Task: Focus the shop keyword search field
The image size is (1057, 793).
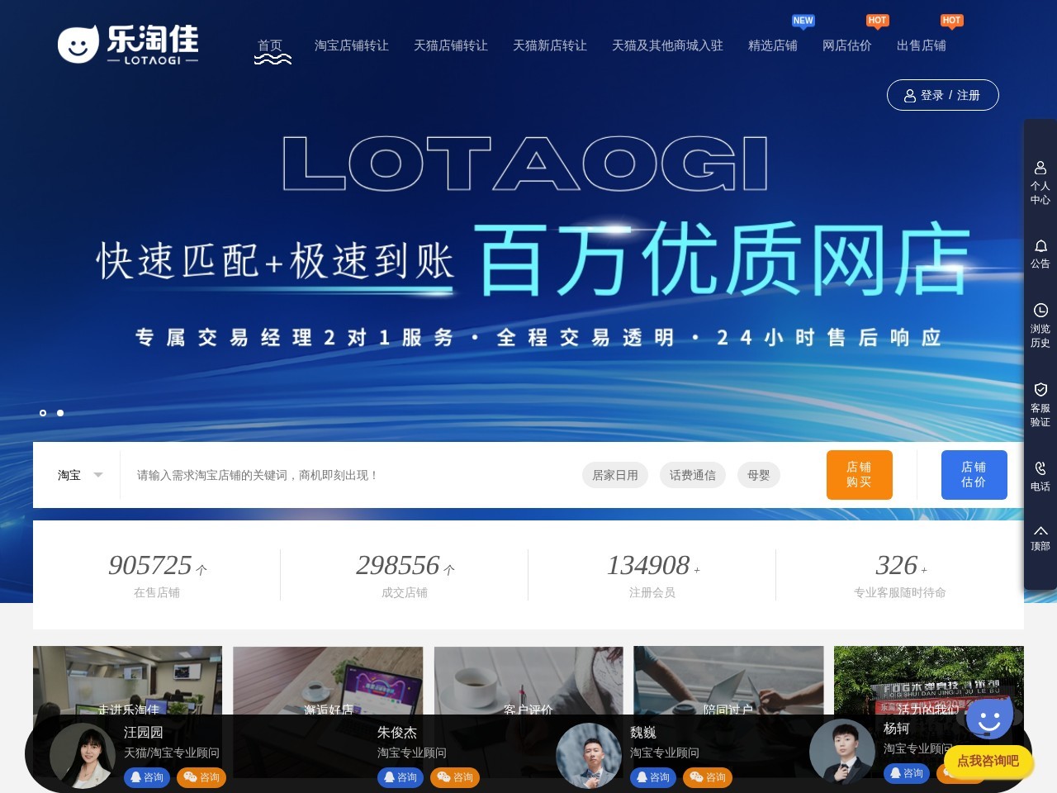Action: pyautogui.click(x=347, y=475)
